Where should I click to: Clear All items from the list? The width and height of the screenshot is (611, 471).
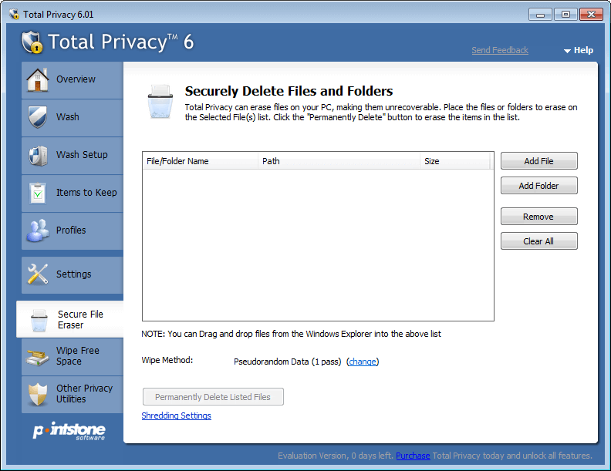[539, 241]
